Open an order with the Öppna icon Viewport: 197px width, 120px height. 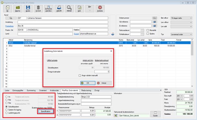(18, 9)
